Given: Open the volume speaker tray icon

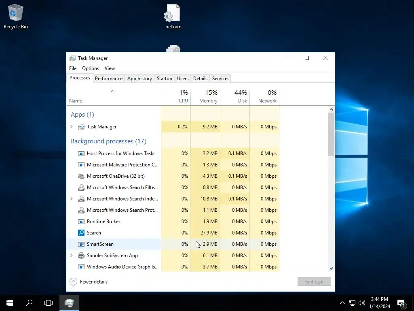Looking at the screenshot, I should click(362, 303).
